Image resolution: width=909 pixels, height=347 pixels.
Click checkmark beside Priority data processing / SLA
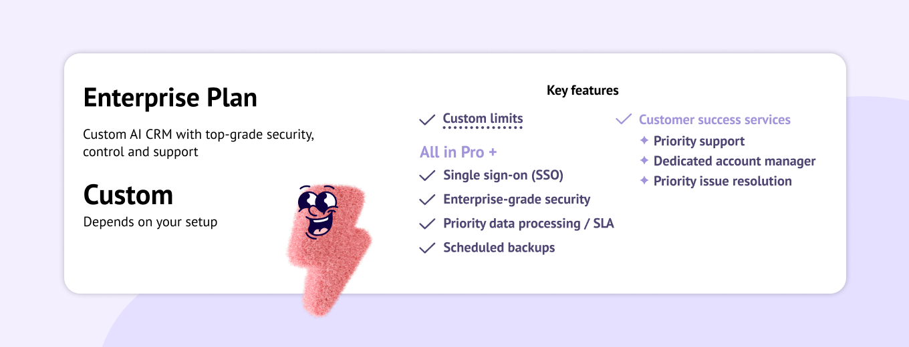427,224
